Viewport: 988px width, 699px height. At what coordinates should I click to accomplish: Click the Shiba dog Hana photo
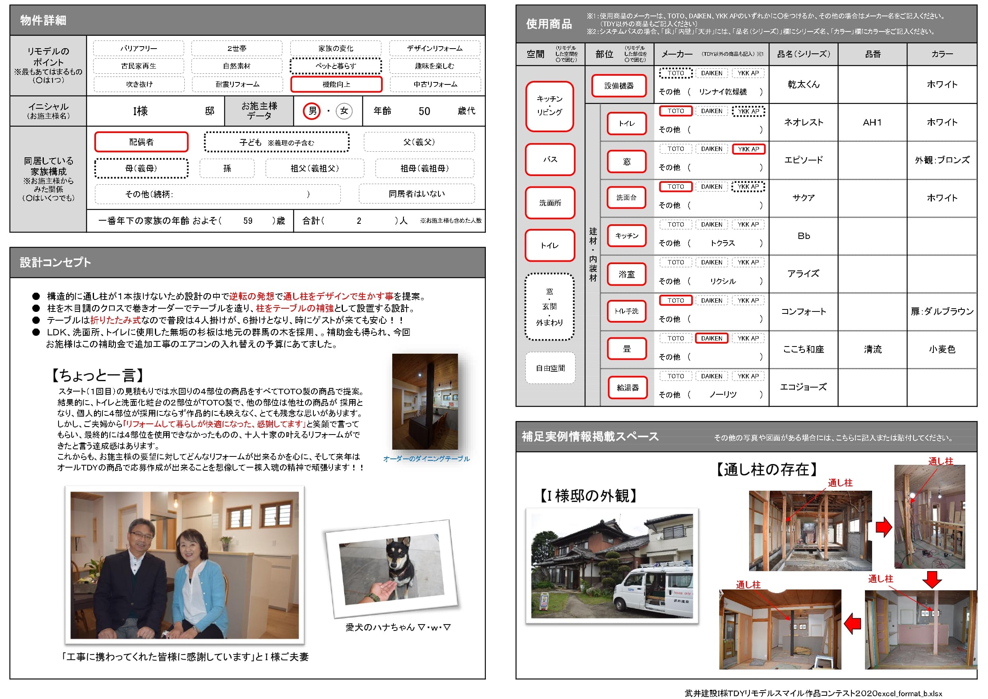coord(391,568)
